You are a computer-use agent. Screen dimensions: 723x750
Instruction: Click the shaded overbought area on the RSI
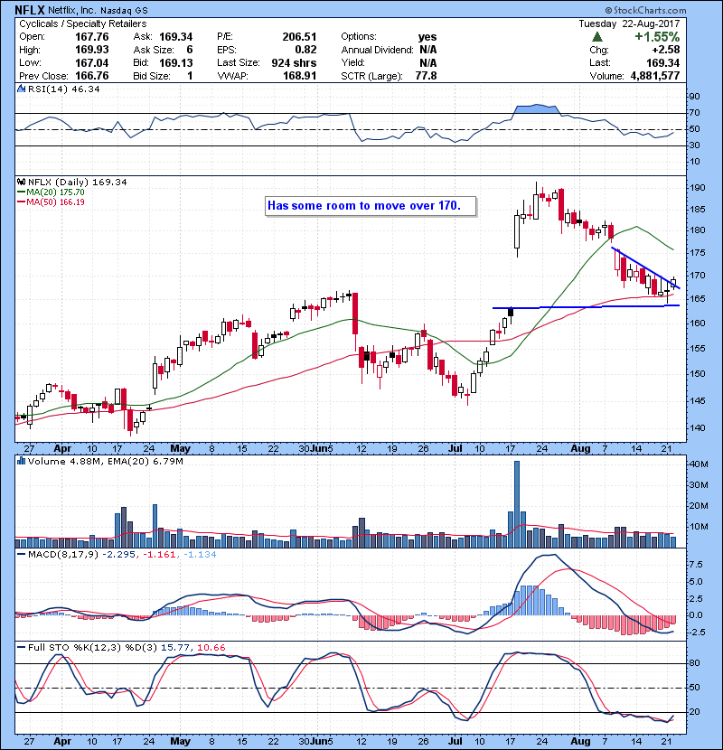coord(536,109)
